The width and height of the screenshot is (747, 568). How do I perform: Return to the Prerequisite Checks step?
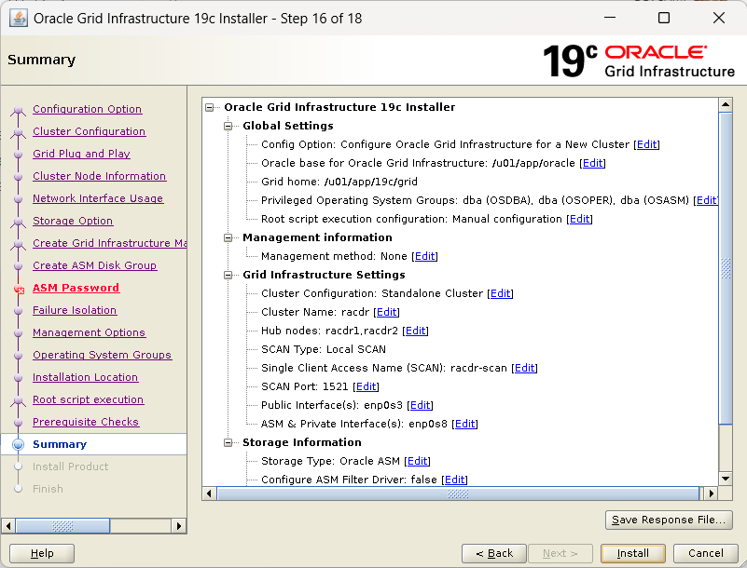[86, 422]
